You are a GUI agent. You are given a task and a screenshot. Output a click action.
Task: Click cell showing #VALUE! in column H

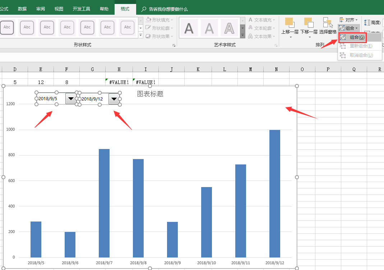119,82
